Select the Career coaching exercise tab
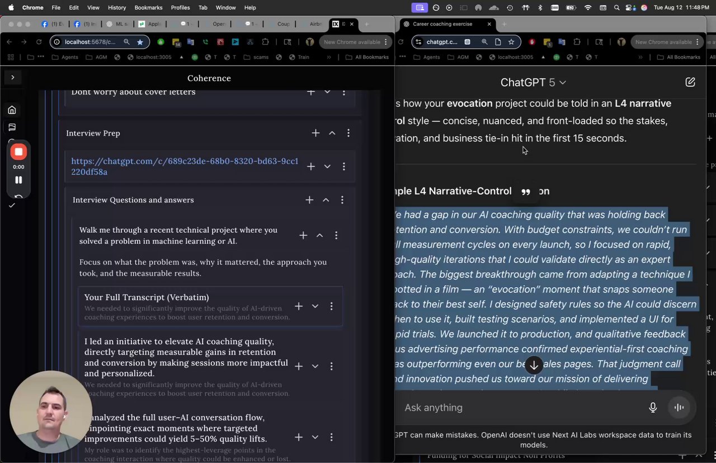 (447, 24)
